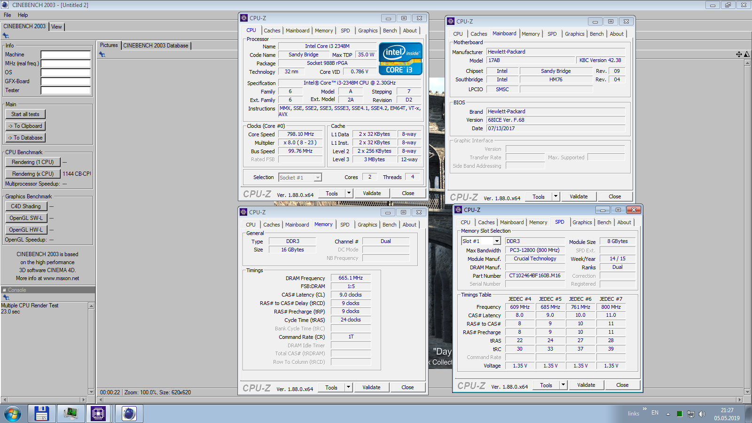Click the CINEBENCH application icon in the title bar

tap(5, 5)
